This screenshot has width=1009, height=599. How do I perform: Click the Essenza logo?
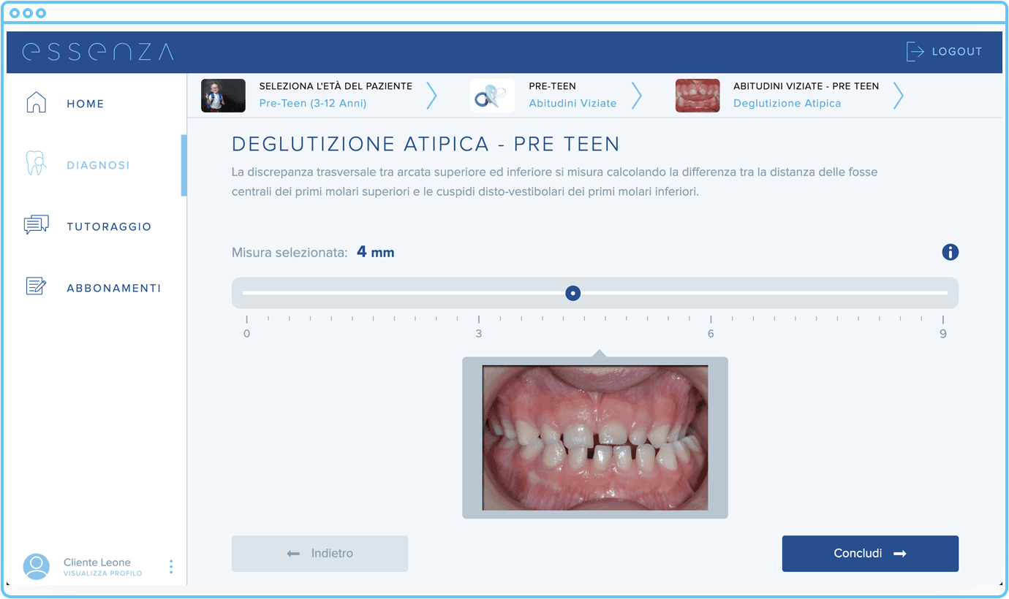(98, 51)
